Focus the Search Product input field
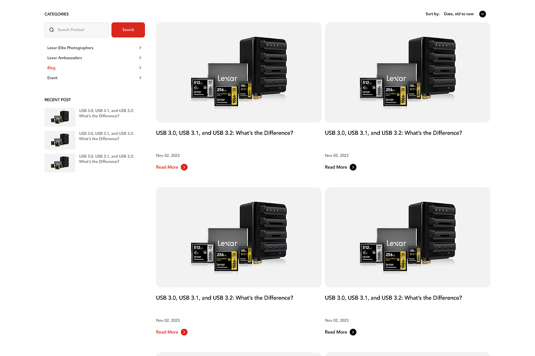Image resolution: width=535 pixels, height=356 pixels. coord(77,30)
